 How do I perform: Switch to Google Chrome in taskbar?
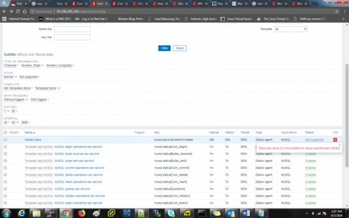pos(65,214)
